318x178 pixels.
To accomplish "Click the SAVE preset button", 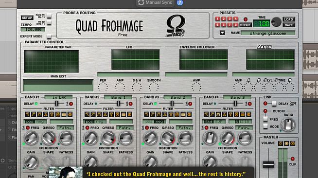I will click(x=289, y=25).
